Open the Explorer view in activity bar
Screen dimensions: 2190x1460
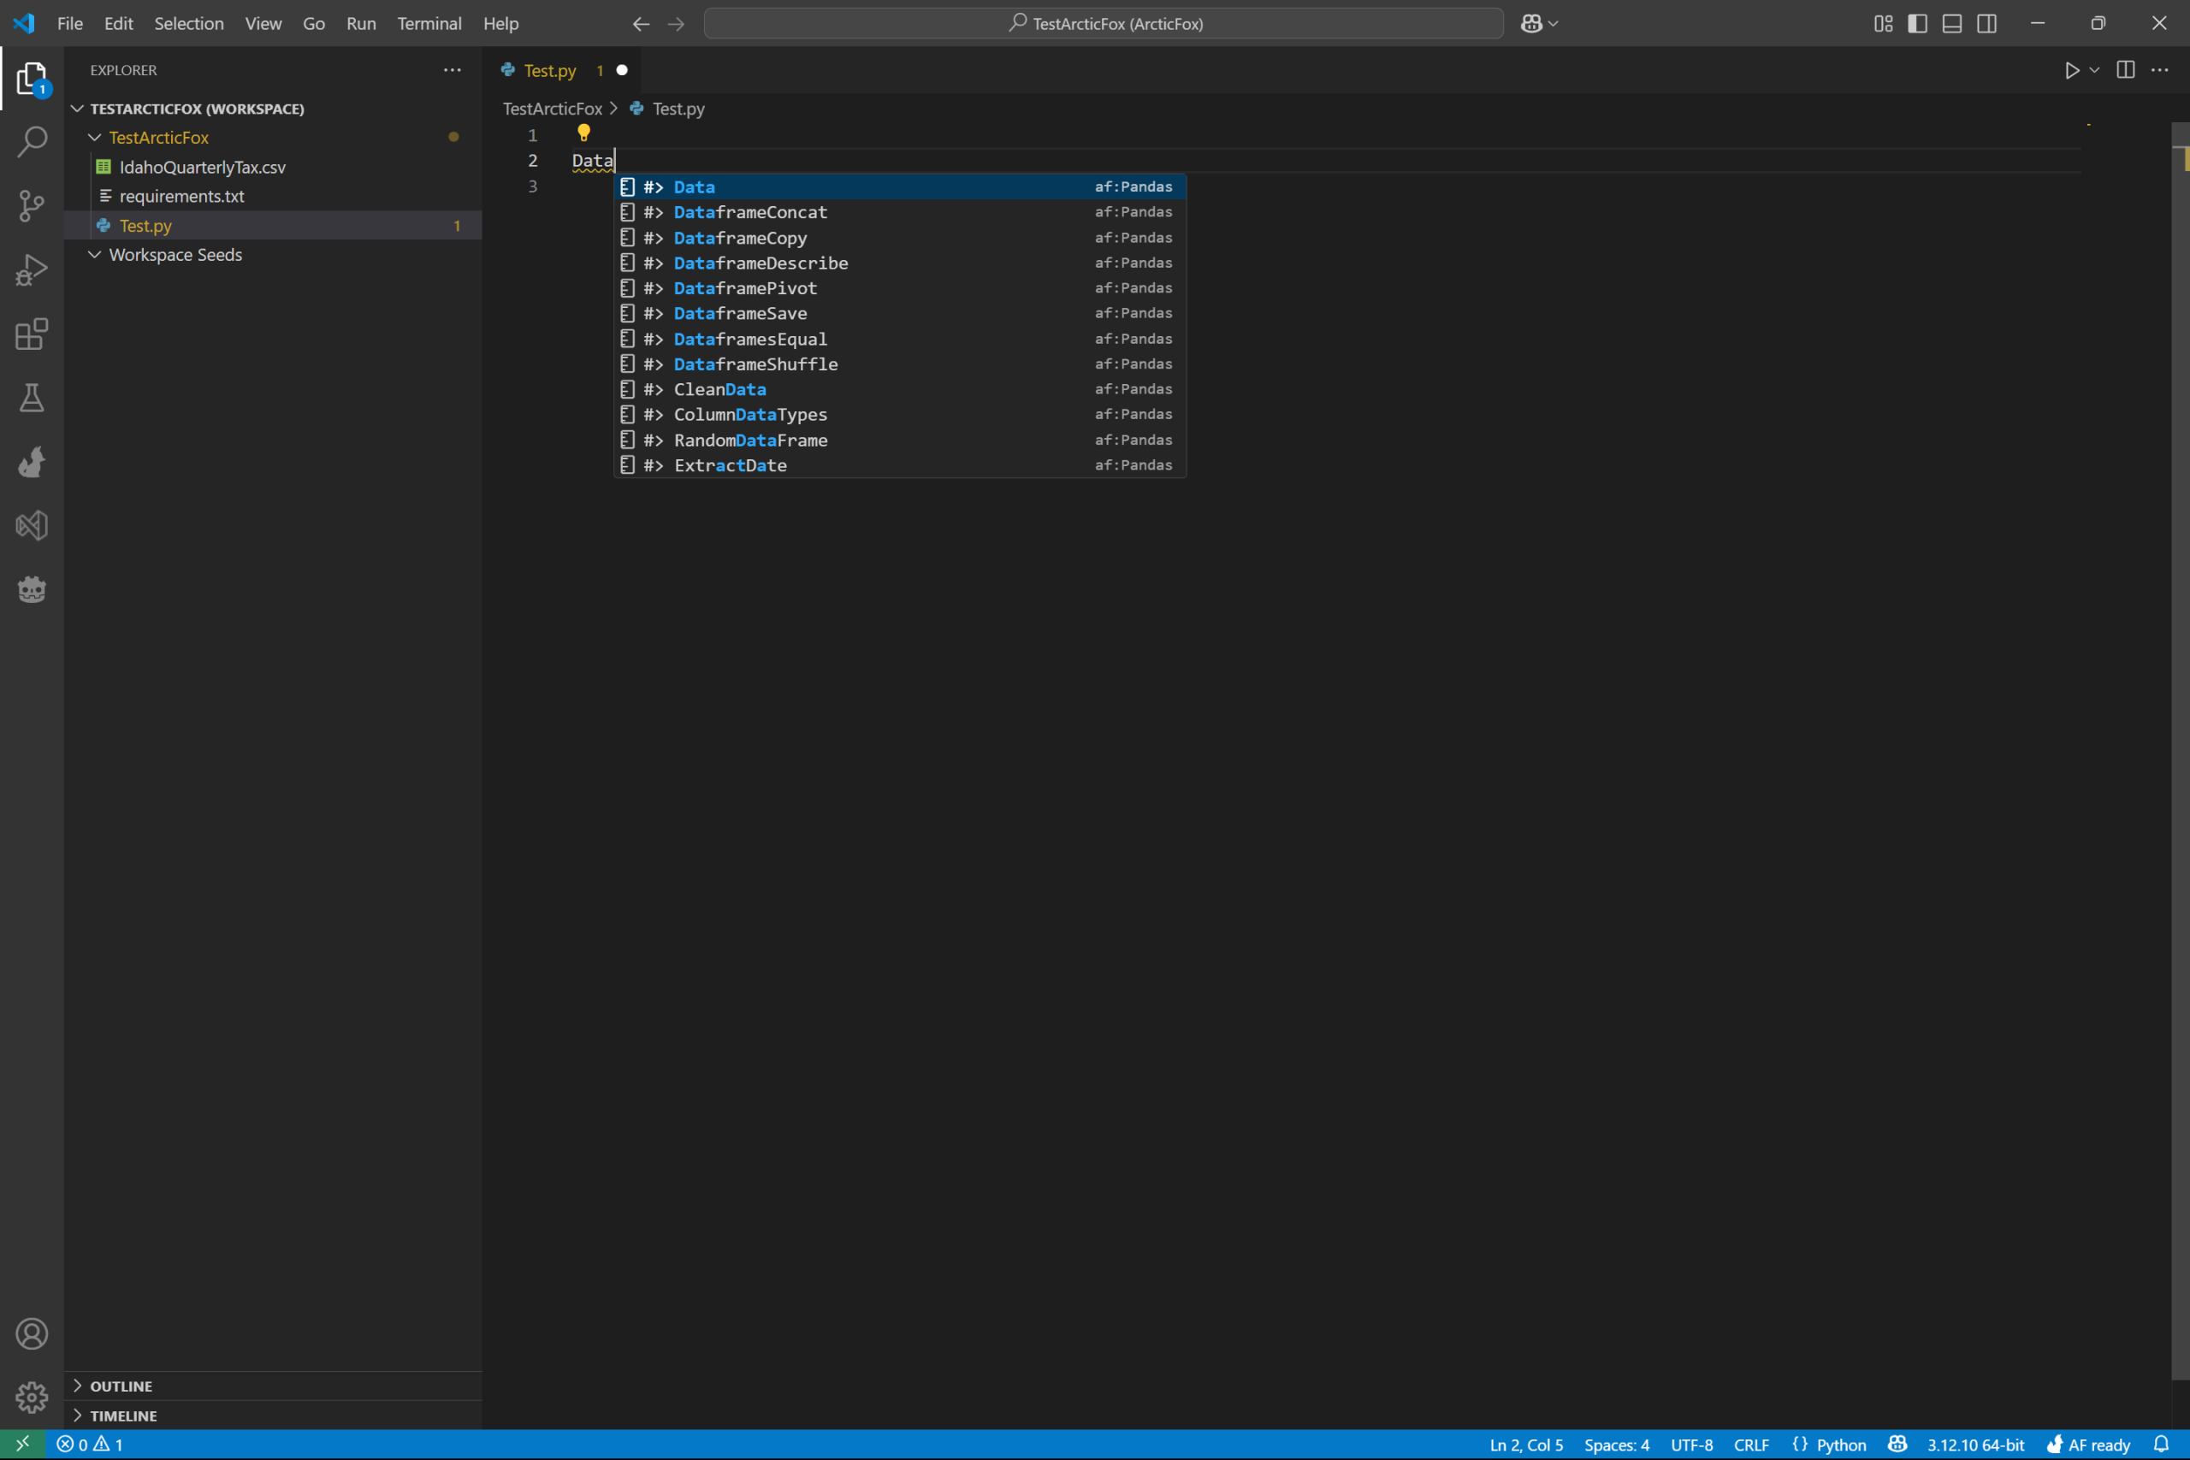pyautogui.click(x=32, y=78)
